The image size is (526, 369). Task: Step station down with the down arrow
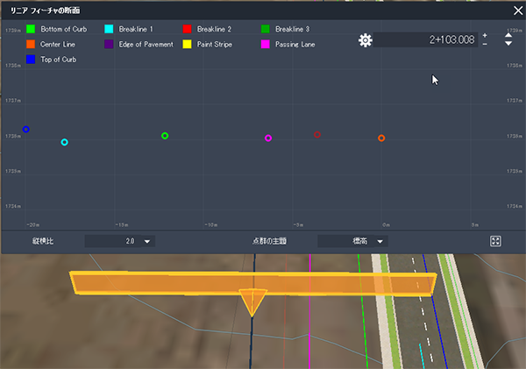coord(508,44)
